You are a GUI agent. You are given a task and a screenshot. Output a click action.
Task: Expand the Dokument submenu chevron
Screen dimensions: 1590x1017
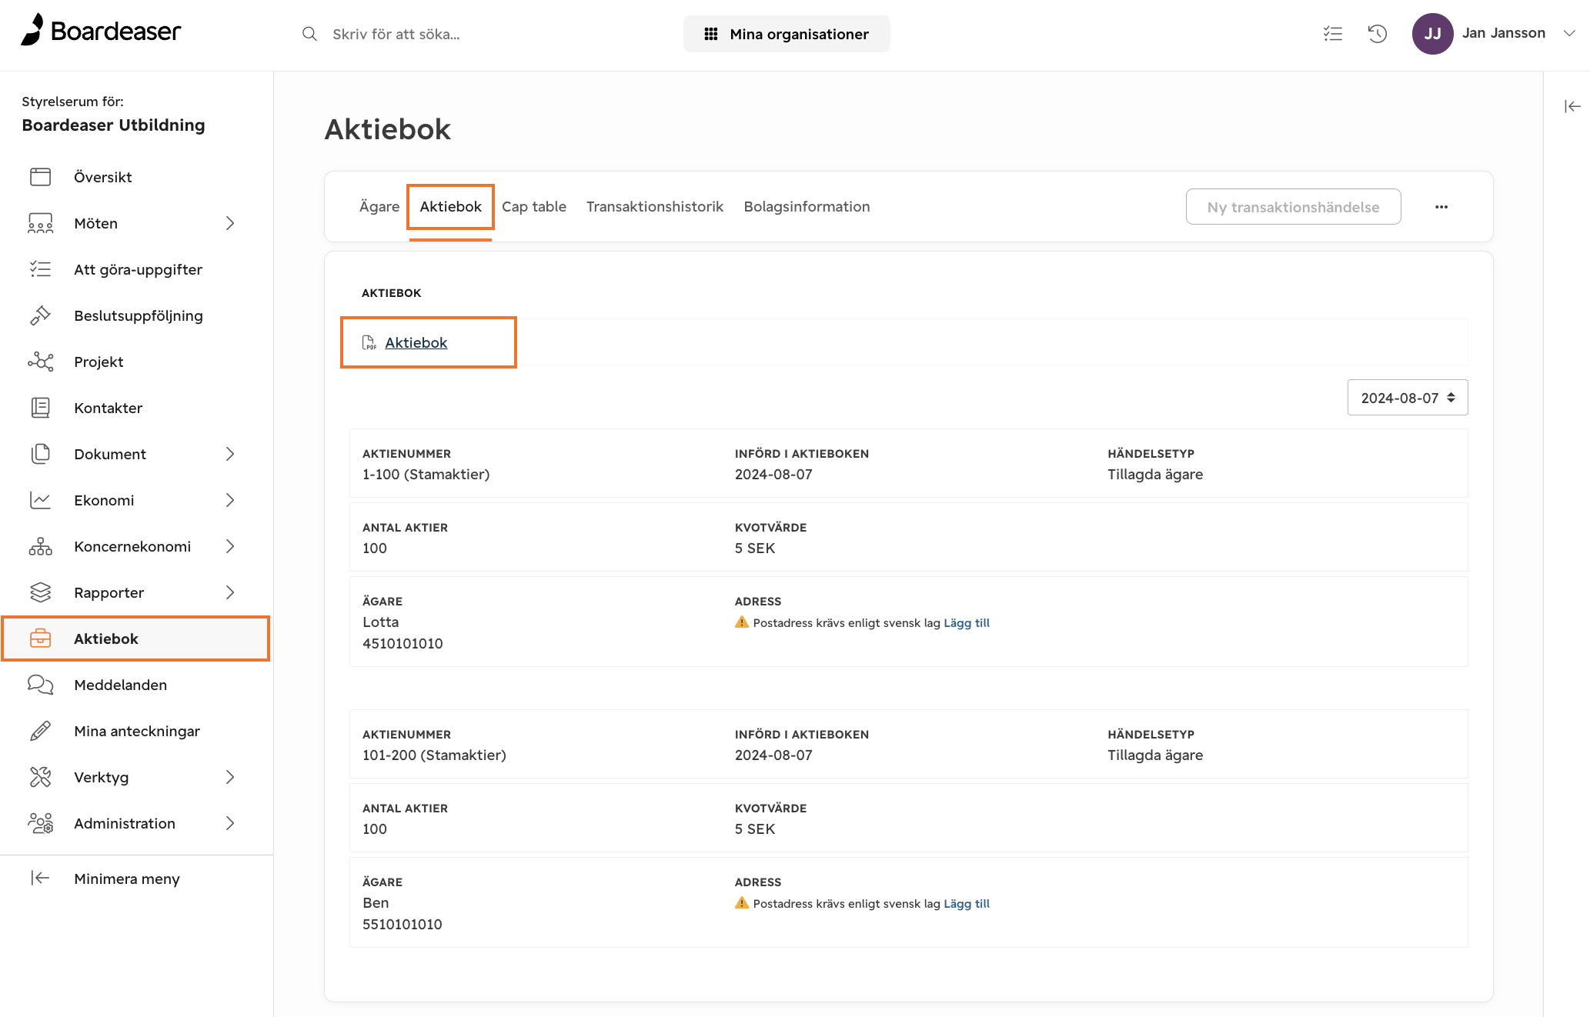(230, 454)
